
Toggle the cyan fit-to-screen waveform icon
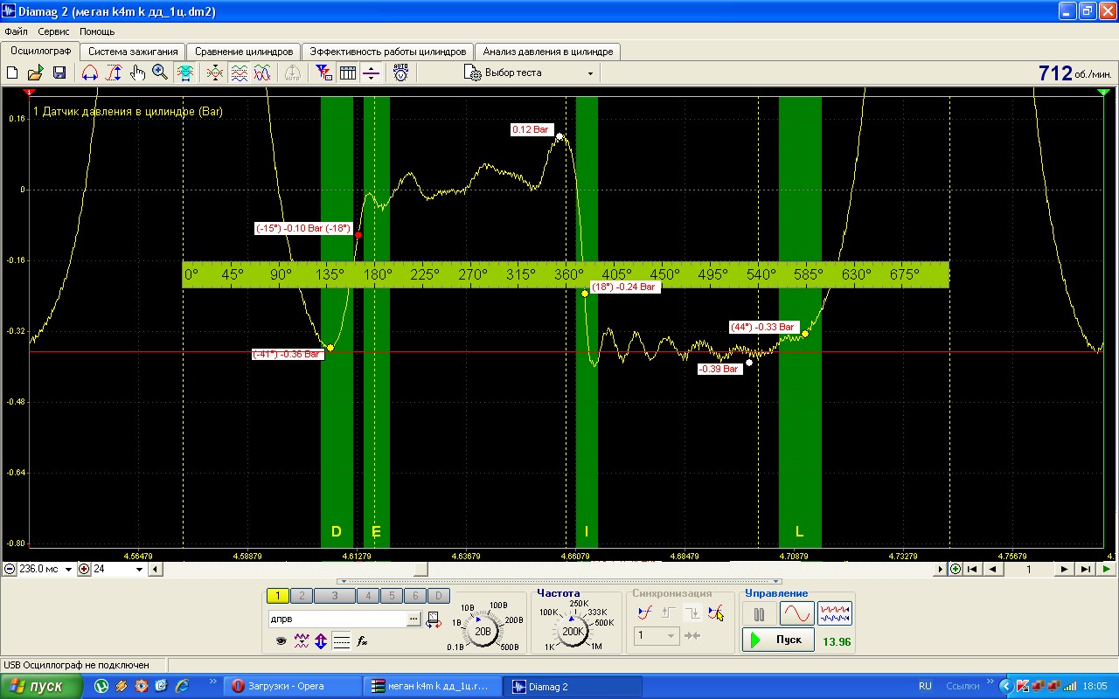point(185,73)
